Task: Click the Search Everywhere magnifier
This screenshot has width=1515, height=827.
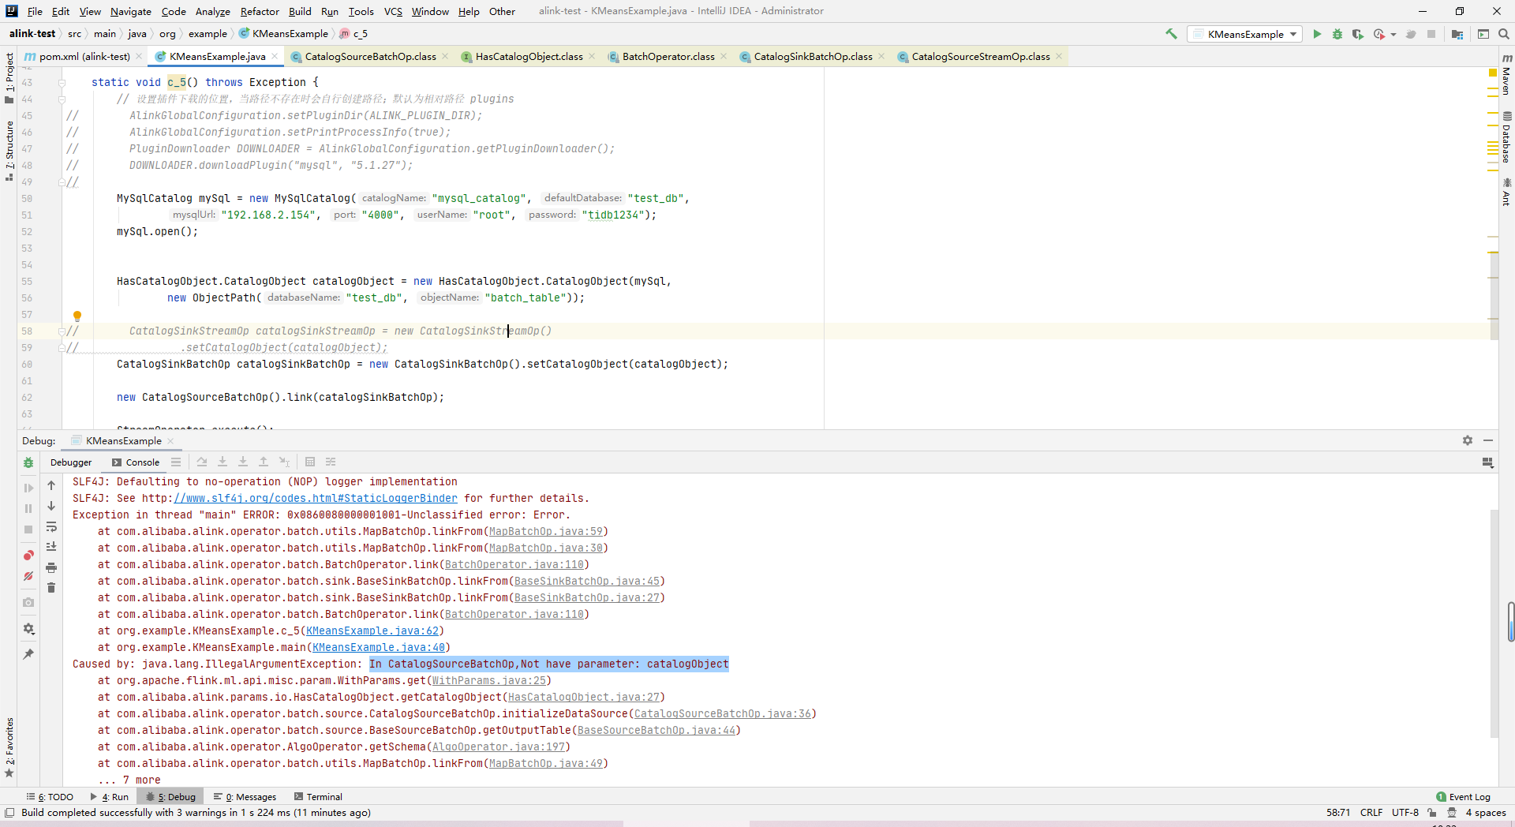Action: tap(1503, 34)
